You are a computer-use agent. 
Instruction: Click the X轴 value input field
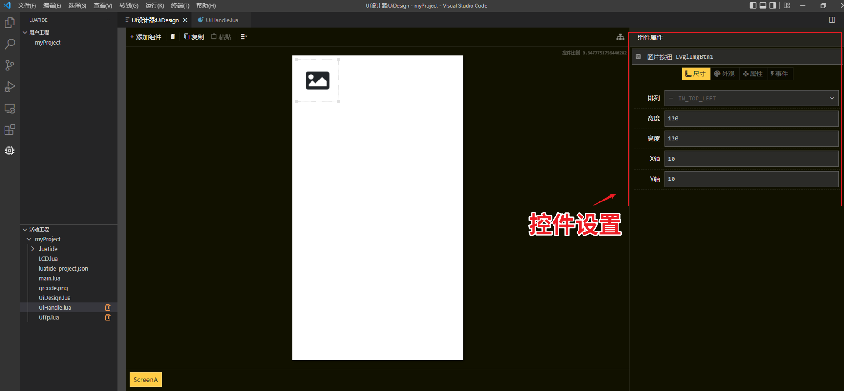pyautogui.click(x=751, y=159)
